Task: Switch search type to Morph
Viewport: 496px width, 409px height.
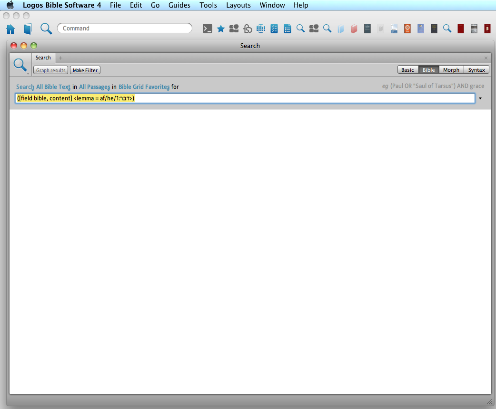Action: click(x=451, y=70)
